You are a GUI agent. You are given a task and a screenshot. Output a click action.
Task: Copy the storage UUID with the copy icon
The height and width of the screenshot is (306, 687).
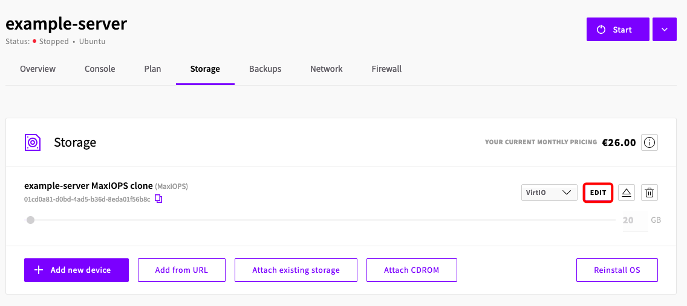click(158, 199)
